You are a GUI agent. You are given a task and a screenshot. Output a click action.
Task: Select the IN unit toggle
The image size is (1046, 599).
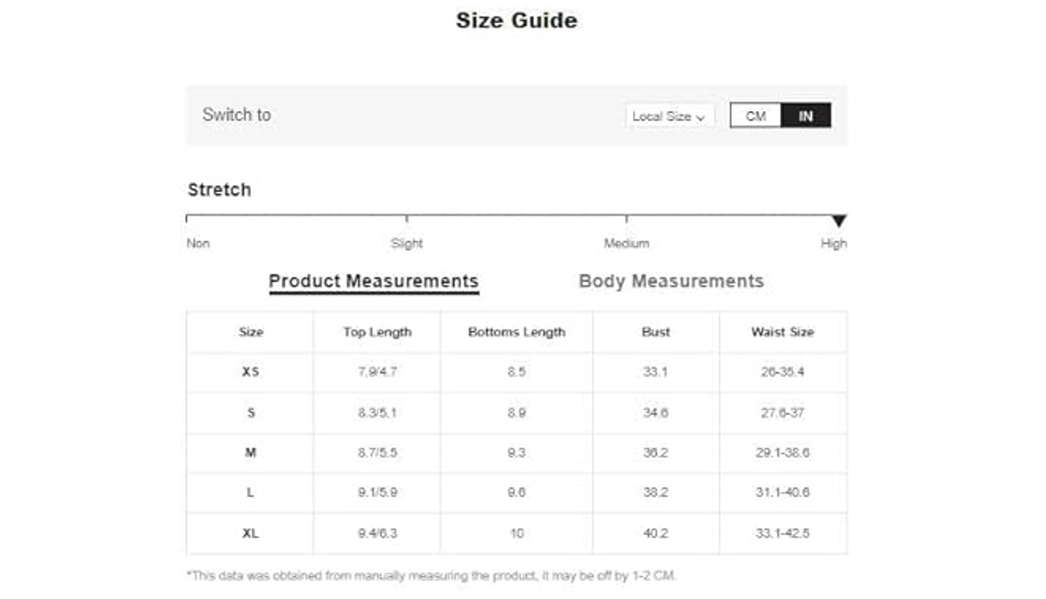(805, 116)
